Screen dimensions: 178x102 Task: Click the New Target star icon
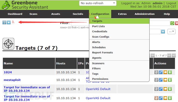pyautogui.click(x=9, y=22)
